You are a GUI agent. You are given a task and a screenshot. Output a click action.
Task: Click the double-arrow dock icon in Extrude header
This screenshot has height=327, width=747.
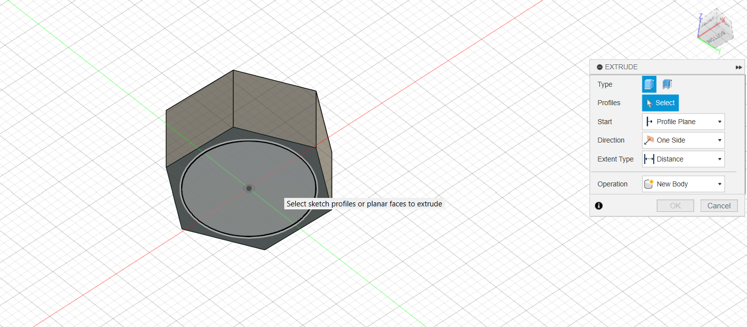(x=739, y=67)
